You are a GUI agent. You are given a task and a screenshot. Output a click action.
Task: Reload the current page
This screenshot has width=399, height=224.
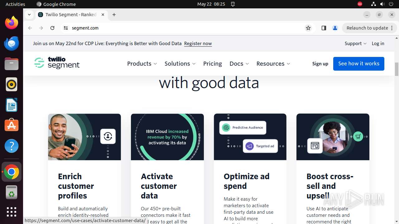(52, 28)
